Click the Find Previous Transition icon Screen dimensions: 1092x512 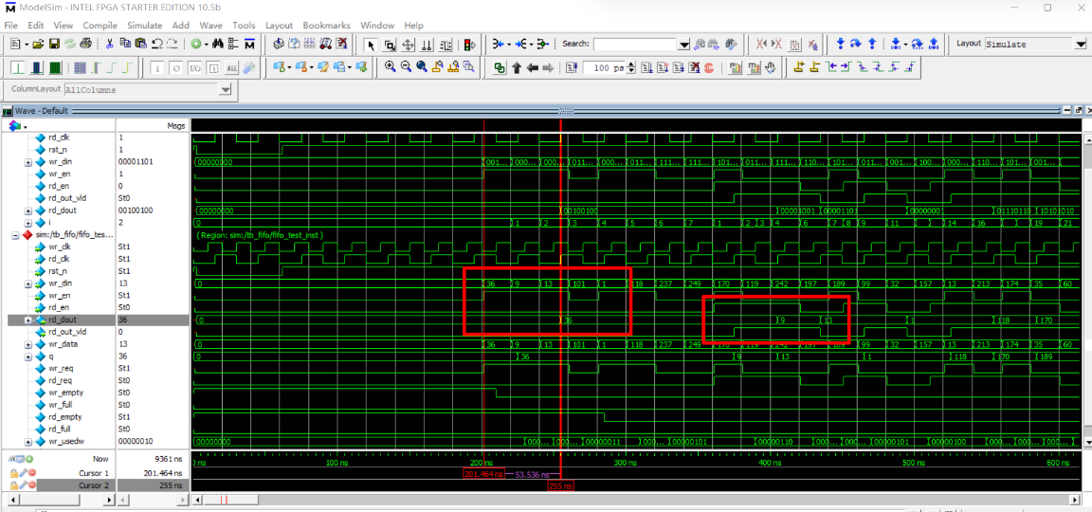click(830, 67)
